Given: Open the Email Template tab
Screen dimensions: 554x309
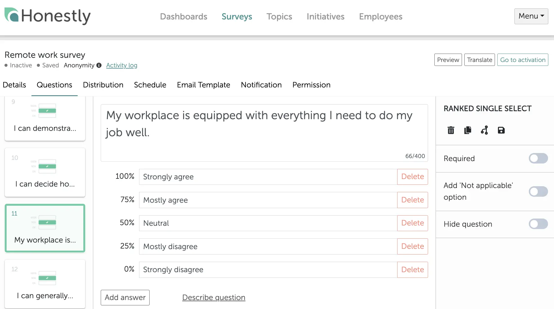Looking at the screenshot, I should [203, 85].
